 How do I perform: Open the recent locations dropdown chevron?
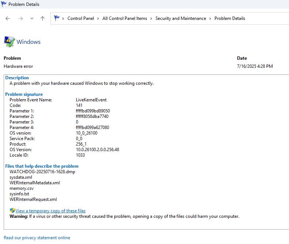[x=32, y=18]
